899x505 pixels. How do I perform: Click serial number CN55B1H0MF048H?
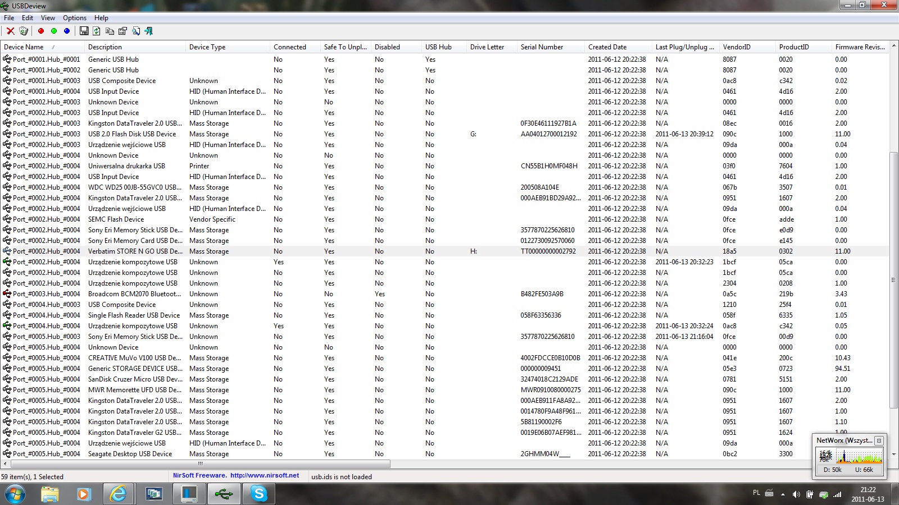(549, 166)
